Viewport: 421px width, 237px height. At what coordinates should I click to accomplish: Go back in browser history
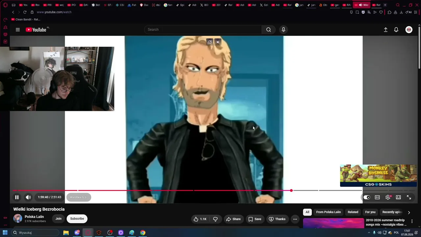(13, 12)
